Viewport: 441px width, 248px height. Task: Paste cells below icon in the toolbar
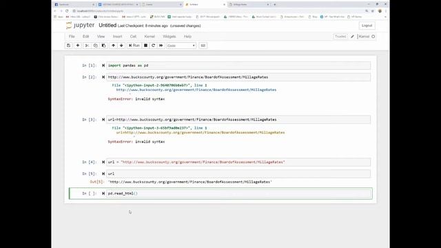104,45
